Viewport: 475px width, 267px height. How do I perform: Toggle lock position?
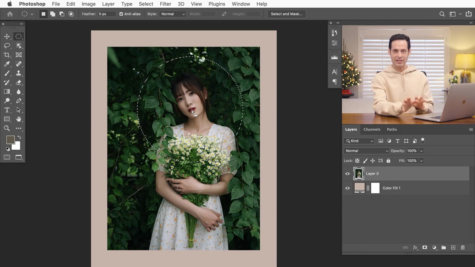click(x=372, y=161)
